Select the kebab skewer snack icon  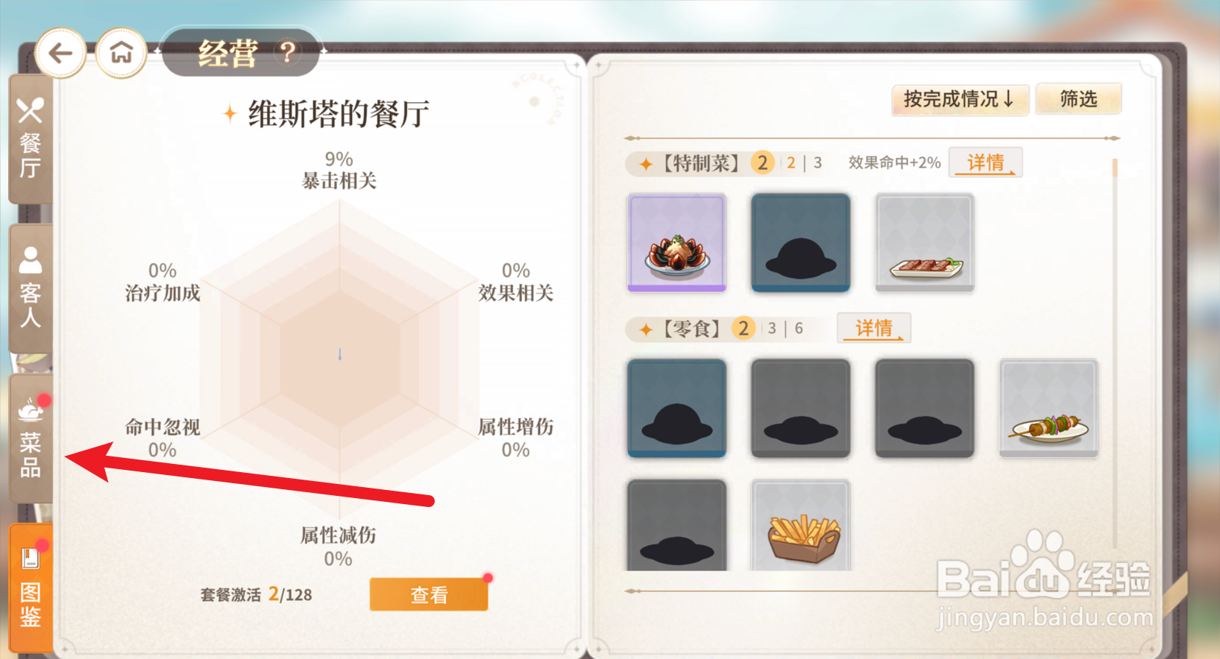[x=1048, y=408]
